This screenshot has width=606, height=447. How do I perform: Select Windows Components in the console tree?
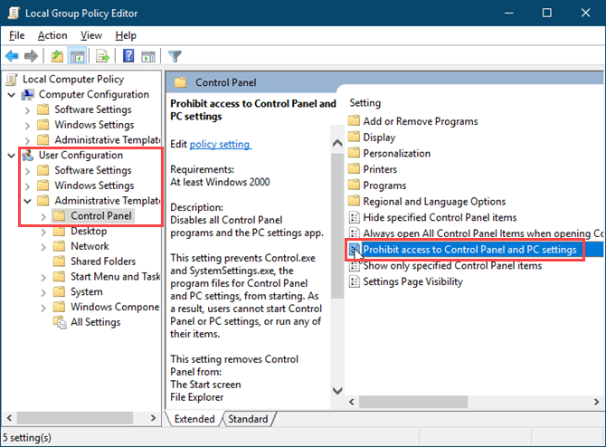click(x=115, y=307)
